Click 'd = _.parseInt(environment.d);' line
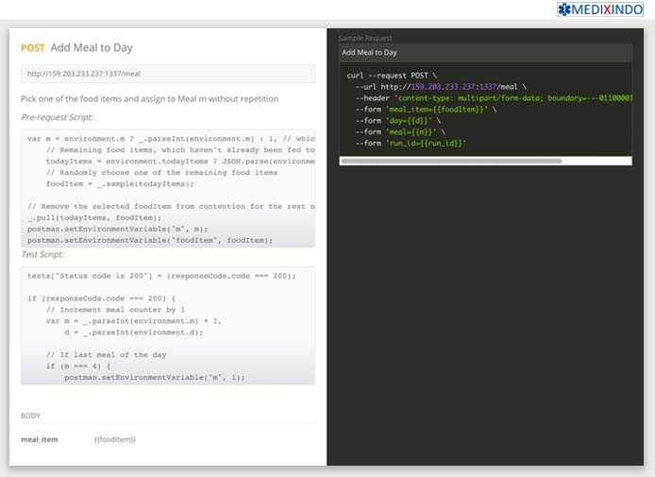The image size is (655, 477). click(134, 332)
